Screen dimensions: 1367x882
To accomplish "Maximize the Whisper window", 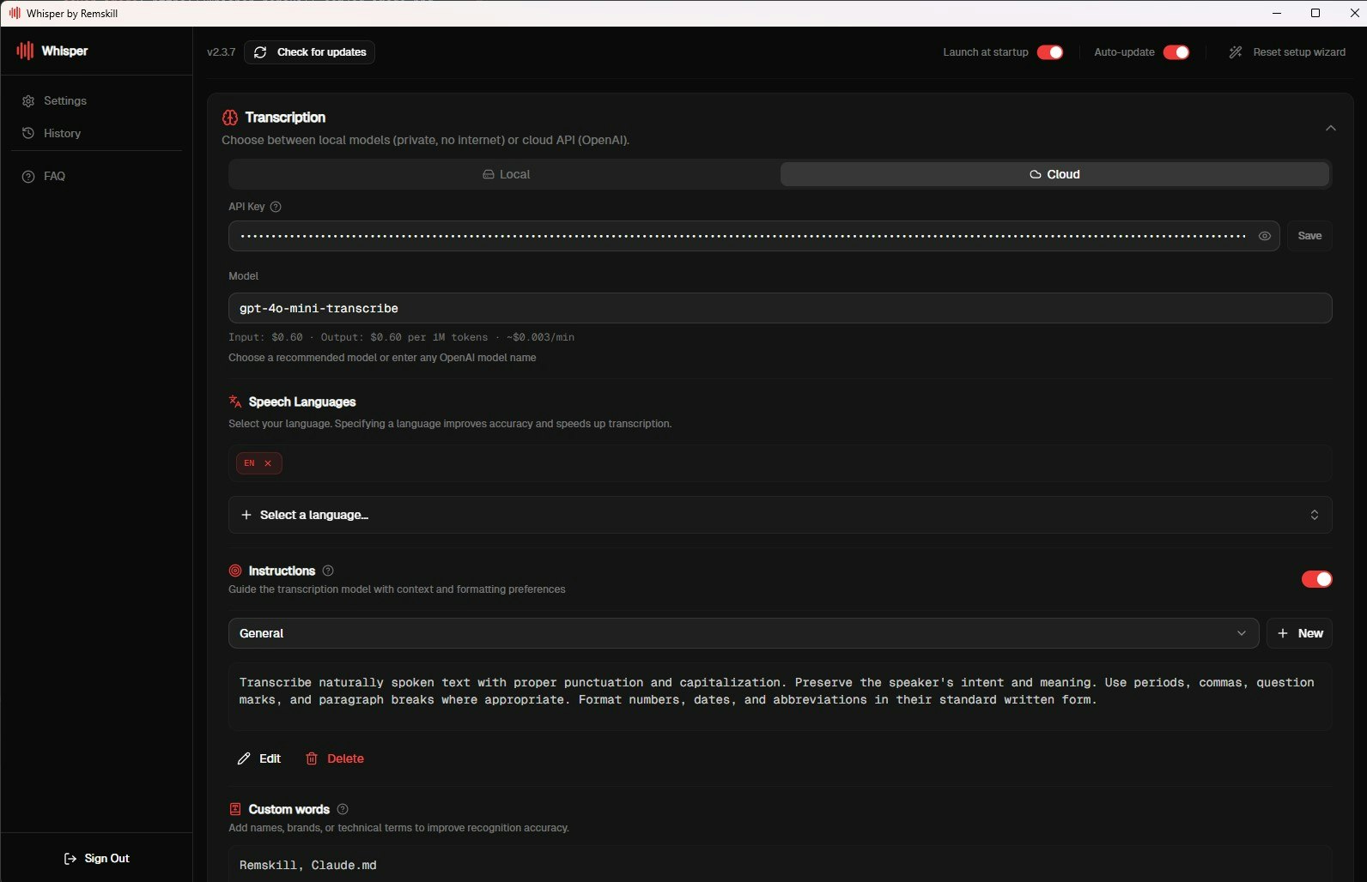I will point(1315,13).
